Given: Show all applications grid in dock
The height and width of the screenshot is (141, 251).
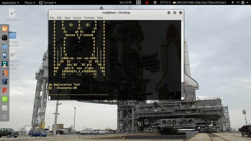Looking at the screenshot, I should [4, 117].
